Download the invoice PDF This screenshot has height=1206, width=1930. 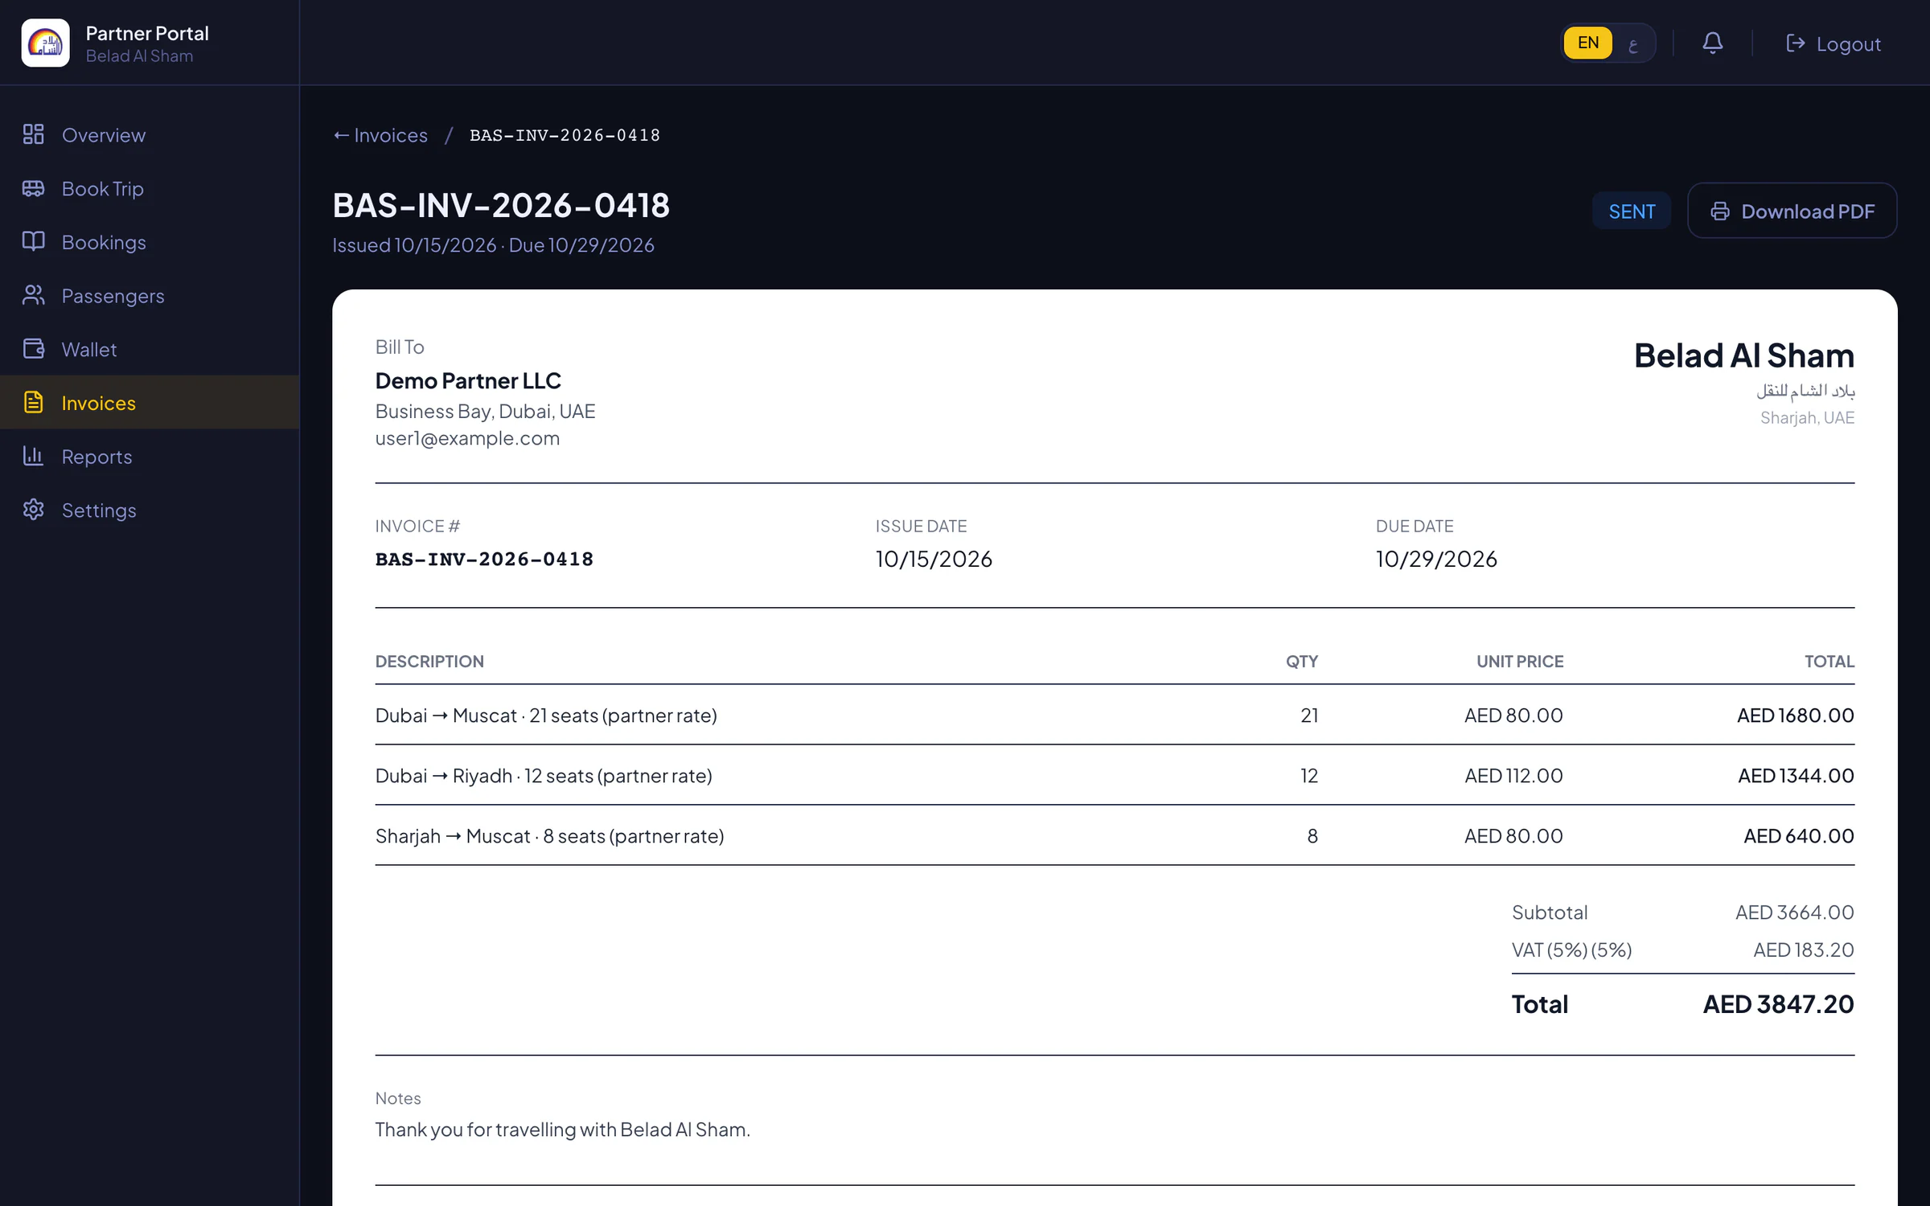pos(1792,211)
